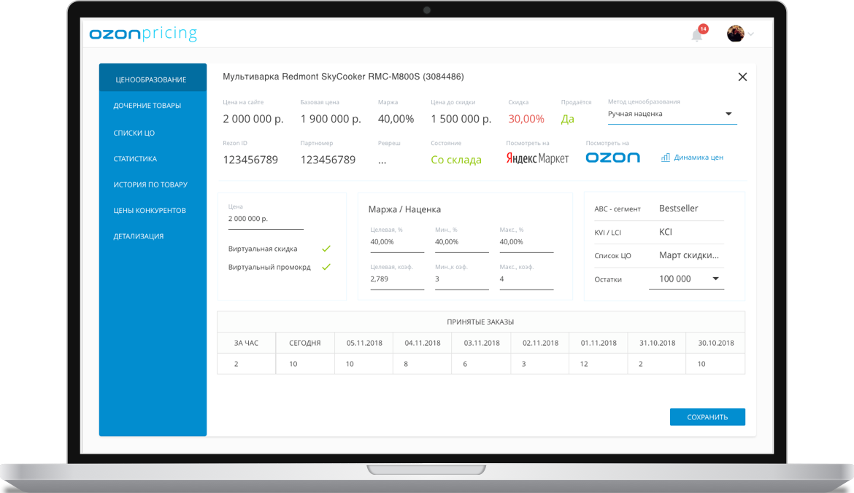The width and height of the screenshot is (854, 493).
Task: Click the base price 1 900 000 р.
Action: point(331,119)
